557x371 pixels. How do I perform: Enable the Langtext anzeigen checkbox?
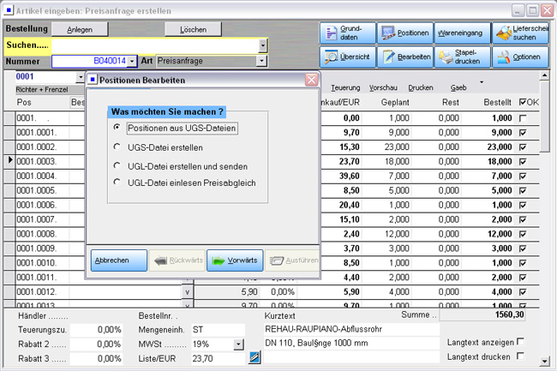(519, 342)
